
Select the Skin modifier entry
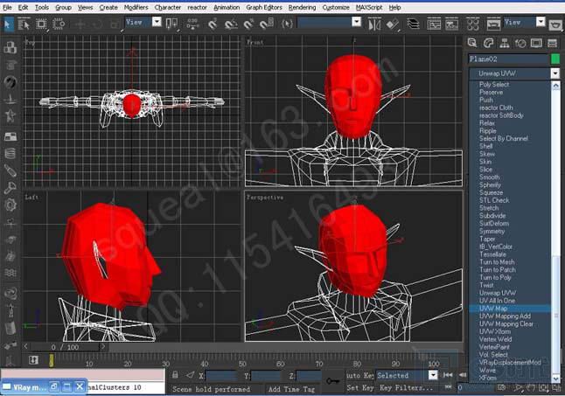[510, 162]
